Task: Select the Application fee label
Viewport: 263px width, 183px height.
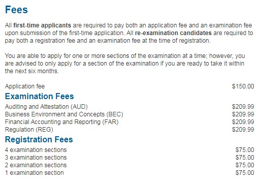Action: (x=25, y=86)
